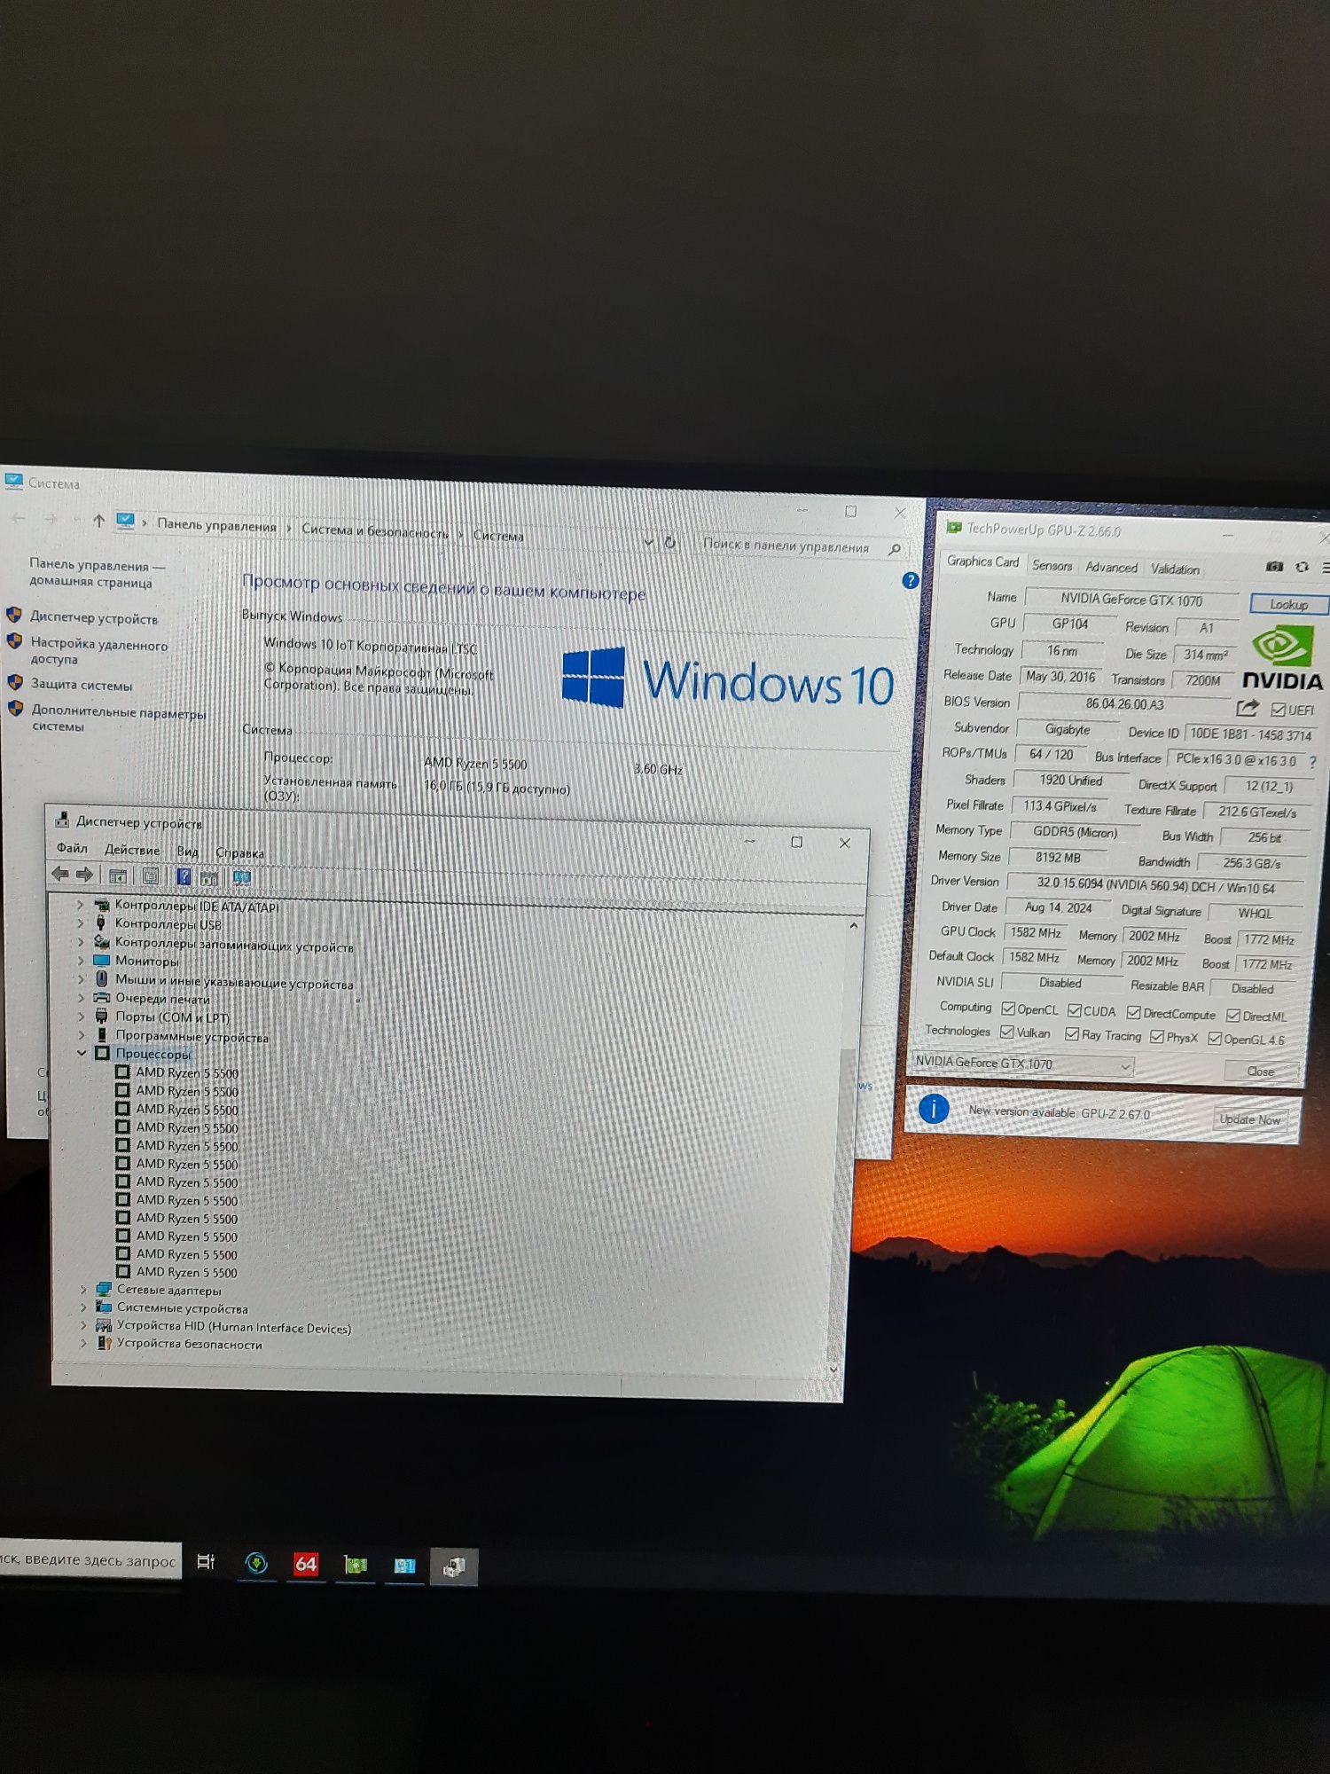Image resolution: width=1330 pixels, height=1774 pixels.
Task: Switch to the Advanced tab in GPU-Z
Action: pos(1111,567)
